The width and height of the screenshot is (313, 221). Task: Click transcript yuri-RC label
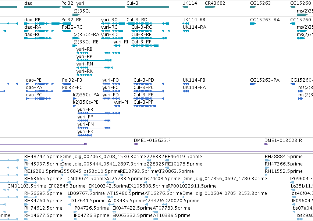click(109, 27)
